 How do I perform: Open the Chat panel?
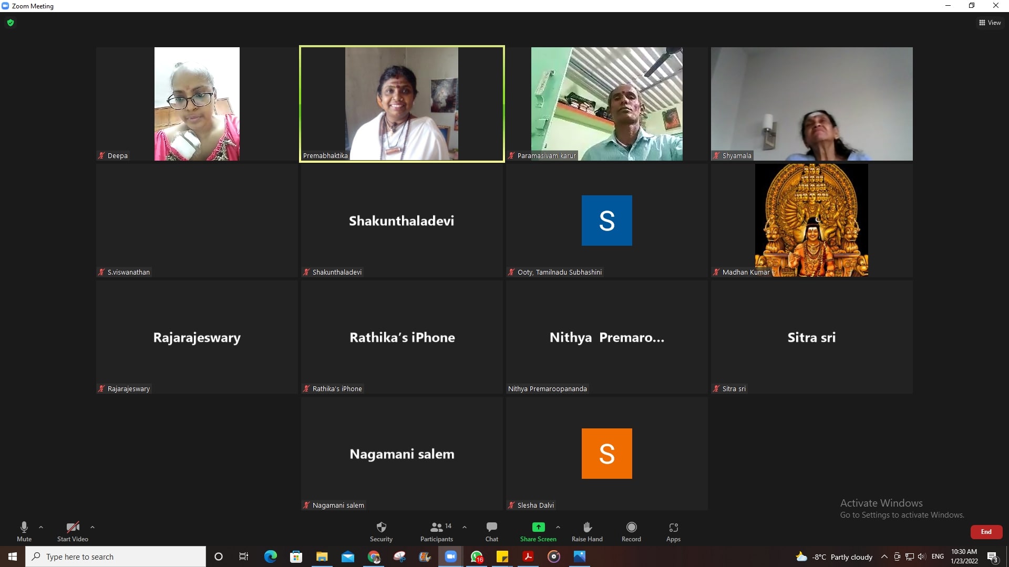(491, 527)
